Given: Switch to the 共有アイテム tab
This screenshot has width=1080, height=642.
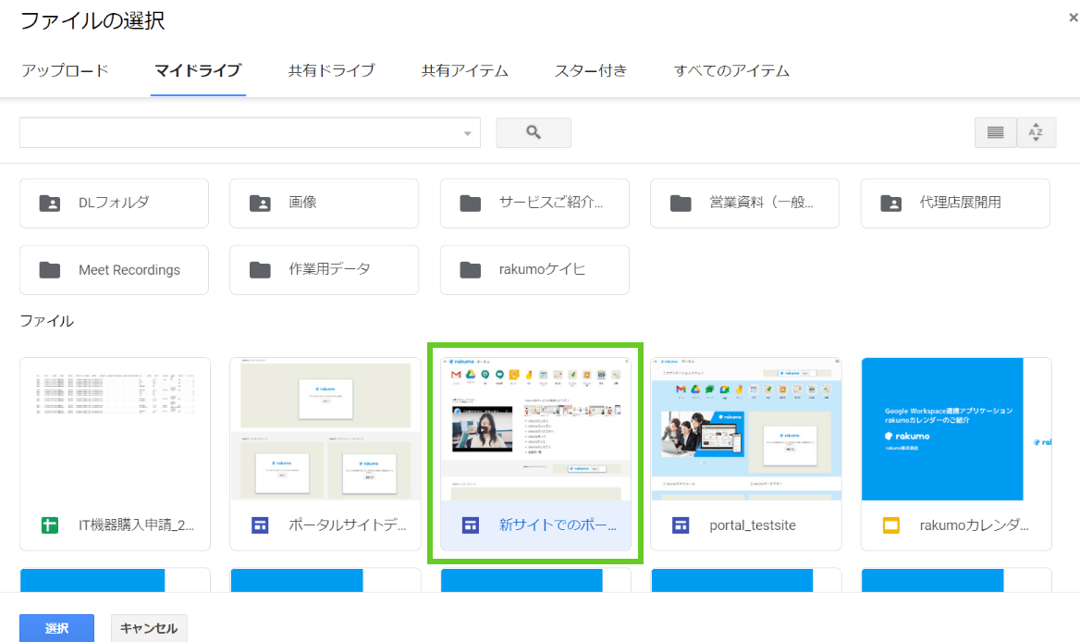Looking at the screenshot, I should click(x=465, y=71).
